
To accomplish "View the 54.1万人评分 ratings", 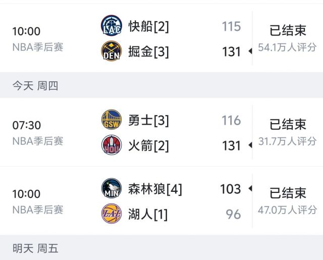I will [287, 47].
